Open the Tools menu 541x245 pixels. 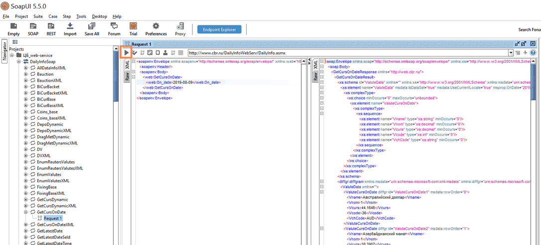click(x=81, y=16)
